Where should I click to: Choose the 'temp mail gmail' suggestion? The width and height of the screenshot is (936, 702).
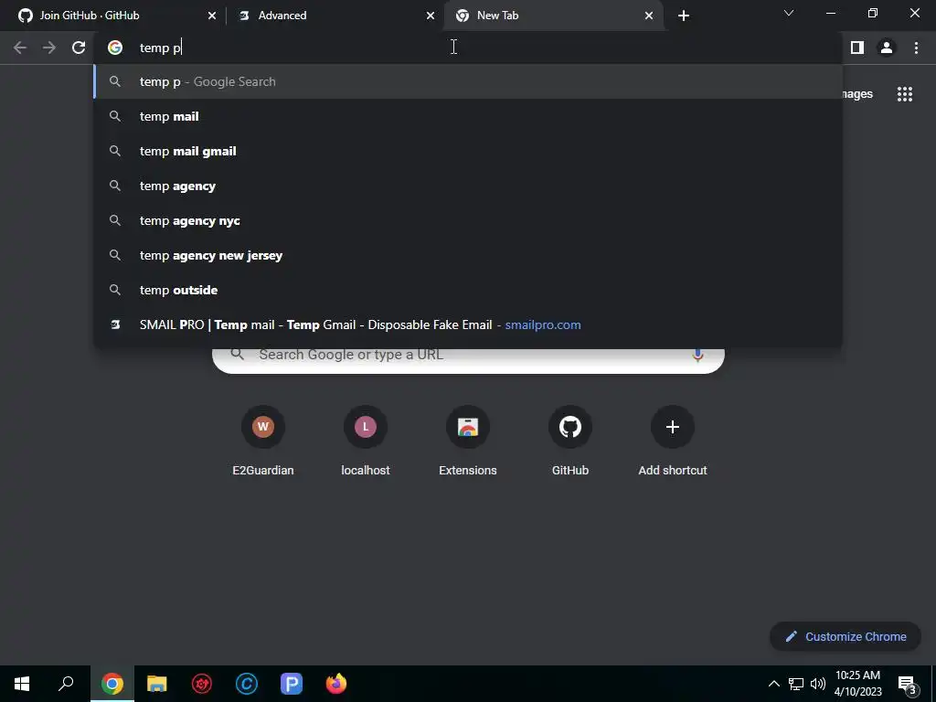tap(468, 151)
